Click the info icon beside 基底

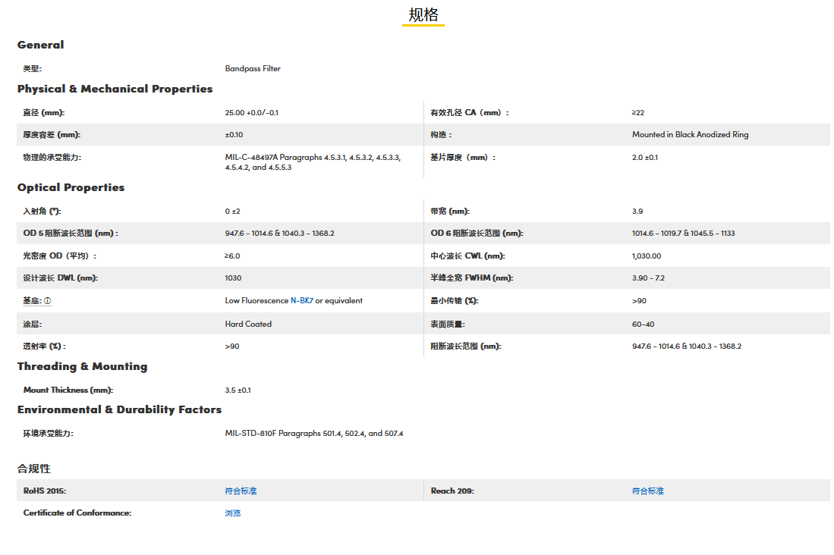coord(47,301)
